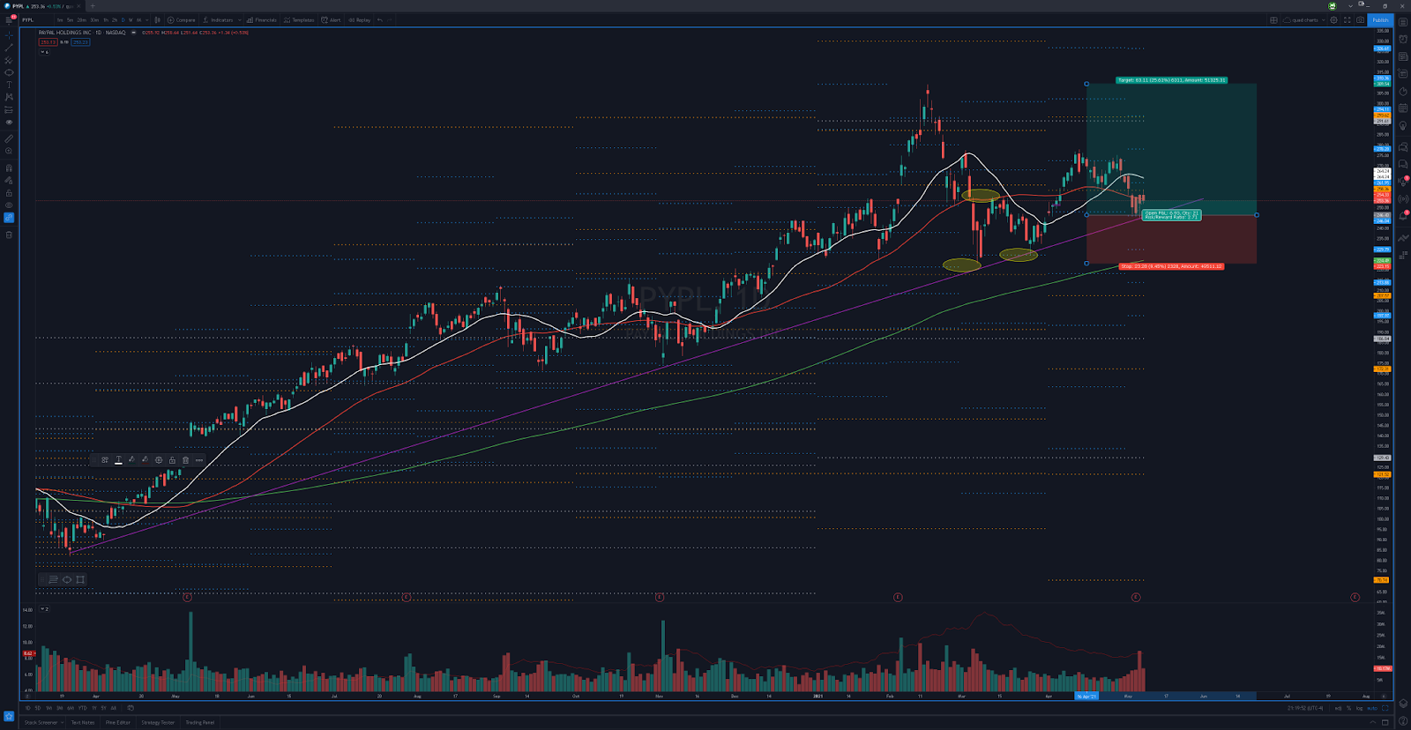Click the last earnings E marker

click(1355, 597)
